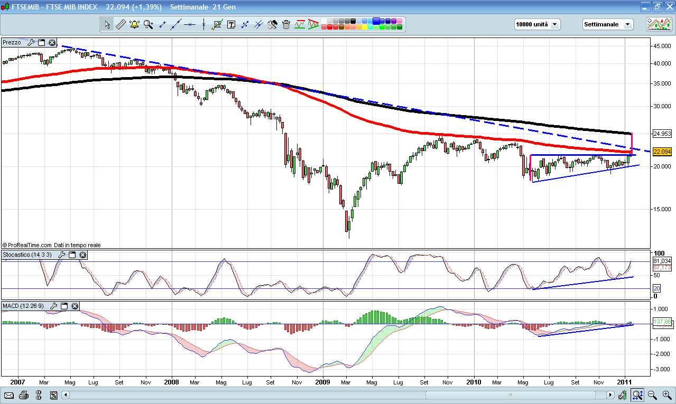676x404 pixels.
Task: Open the hammer and wrench tools icon
Action: (272, 24)
